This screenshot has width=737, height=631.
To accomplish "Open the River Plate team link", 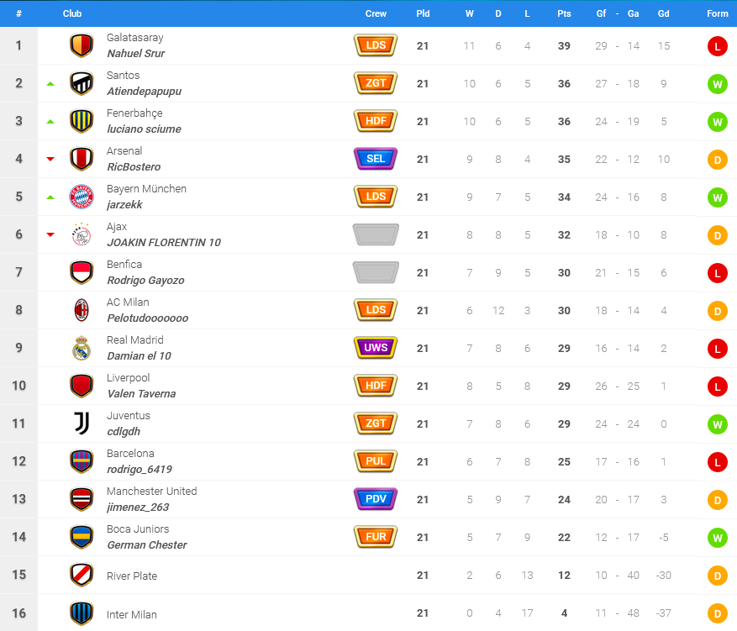I will coord(132,576).
